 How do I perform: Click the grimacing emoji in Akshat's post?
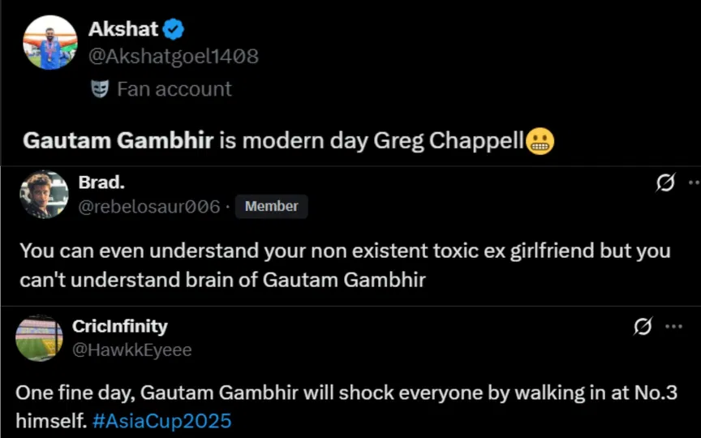(x=540, y=142)
